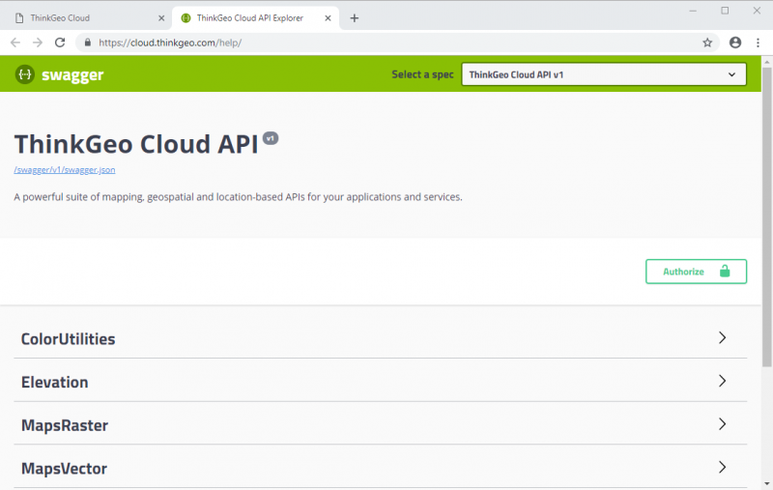Go back with browser back arrow
Viewport: 773px width, 490px height.
click(15, 43)
